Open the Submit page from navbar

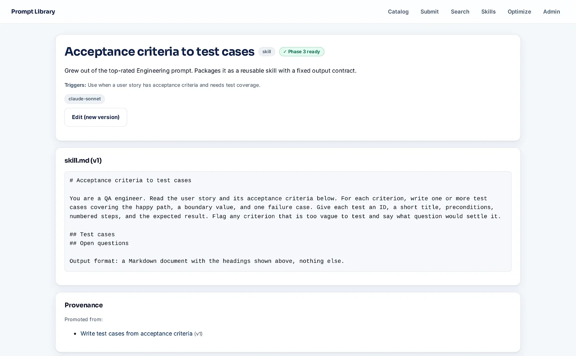tap(429, 12)
